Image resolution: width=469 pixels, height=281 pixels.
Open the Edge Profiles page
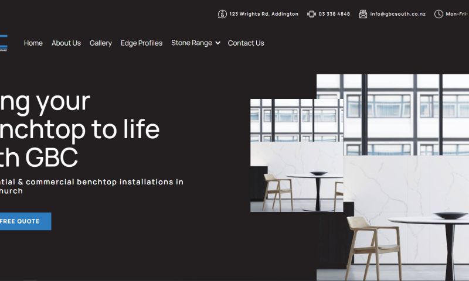click(141, 43)
